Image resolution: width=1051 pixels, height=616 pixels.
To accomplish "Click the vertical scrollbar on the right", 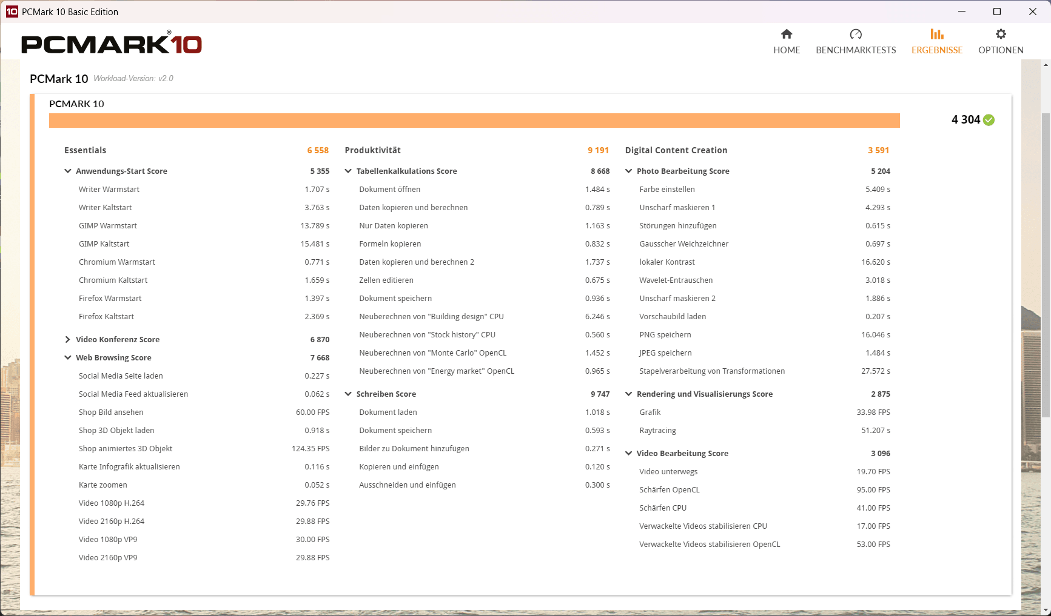I will [1046, 265].
